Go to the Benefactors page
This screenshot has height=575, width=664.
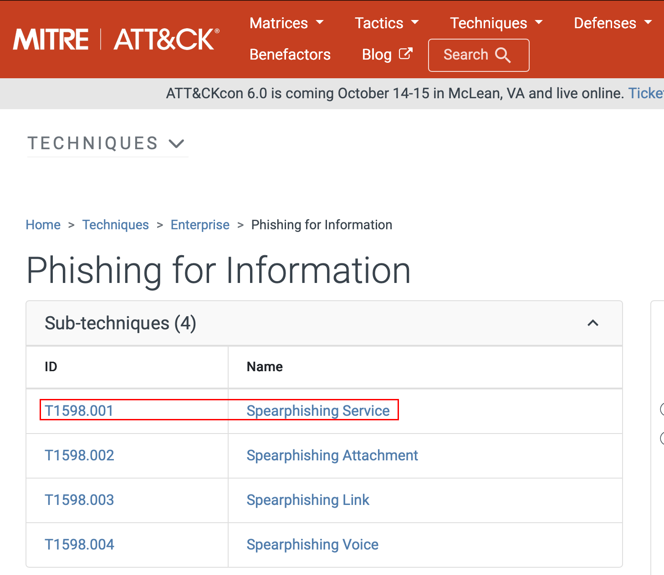(x=290, y=55)
